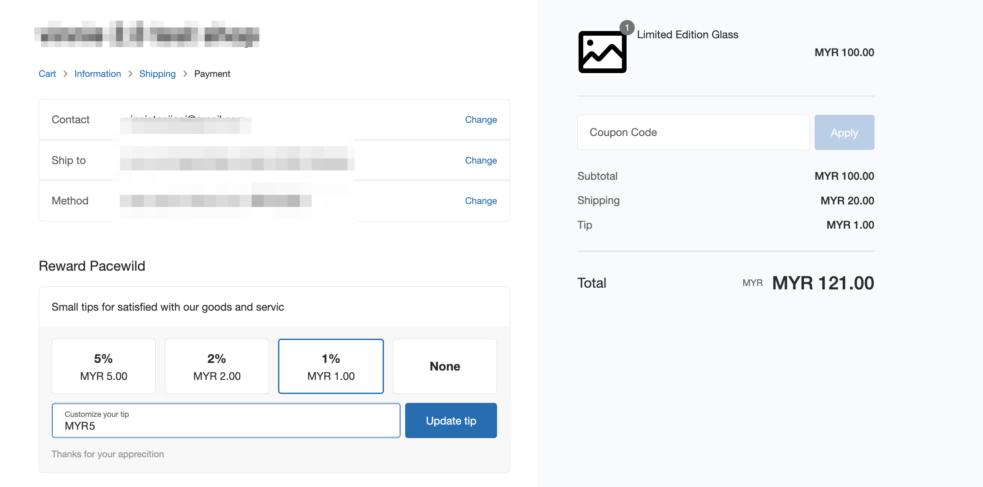Focus the Coupon Code field
This screenshot has width=983, height=487.
click(x=693, y=133)
